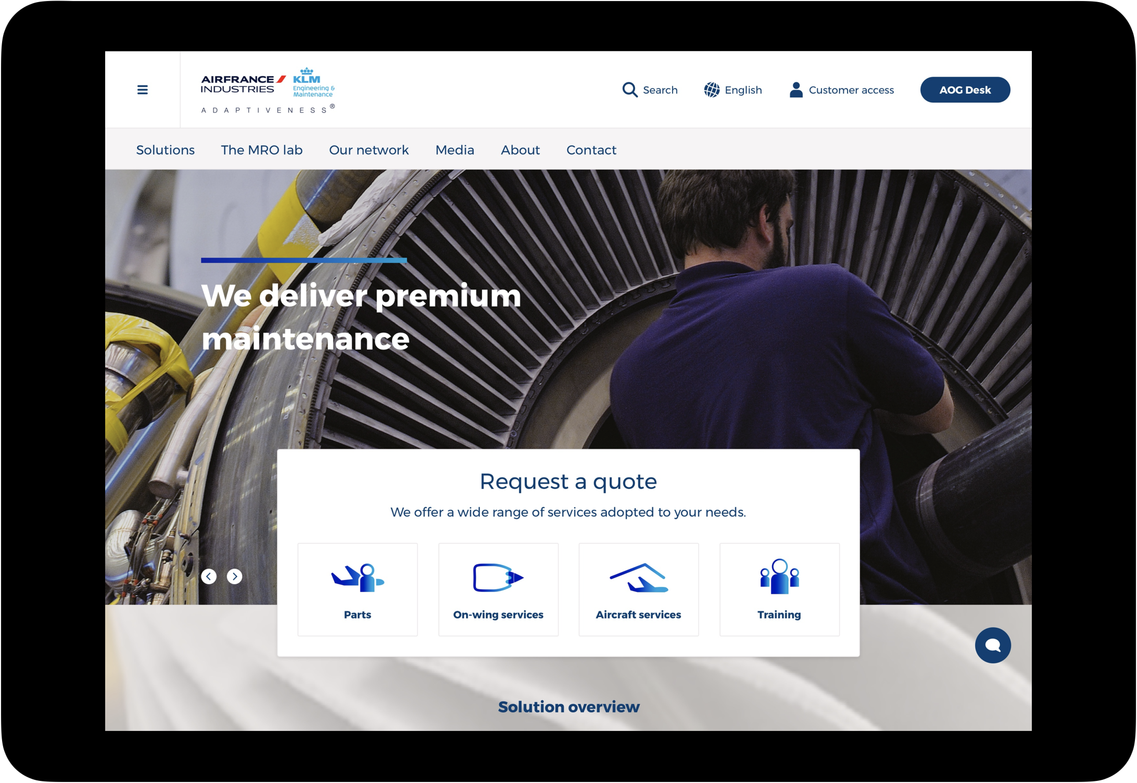1137x783 pixels.
Task: Open the chat bubble widget
Action: click(x=992, y=645)
